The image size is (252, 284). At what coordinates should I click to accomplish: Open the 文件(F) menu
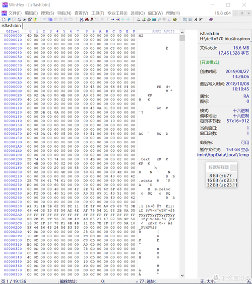pyautogui.click(x=15, y=13)
